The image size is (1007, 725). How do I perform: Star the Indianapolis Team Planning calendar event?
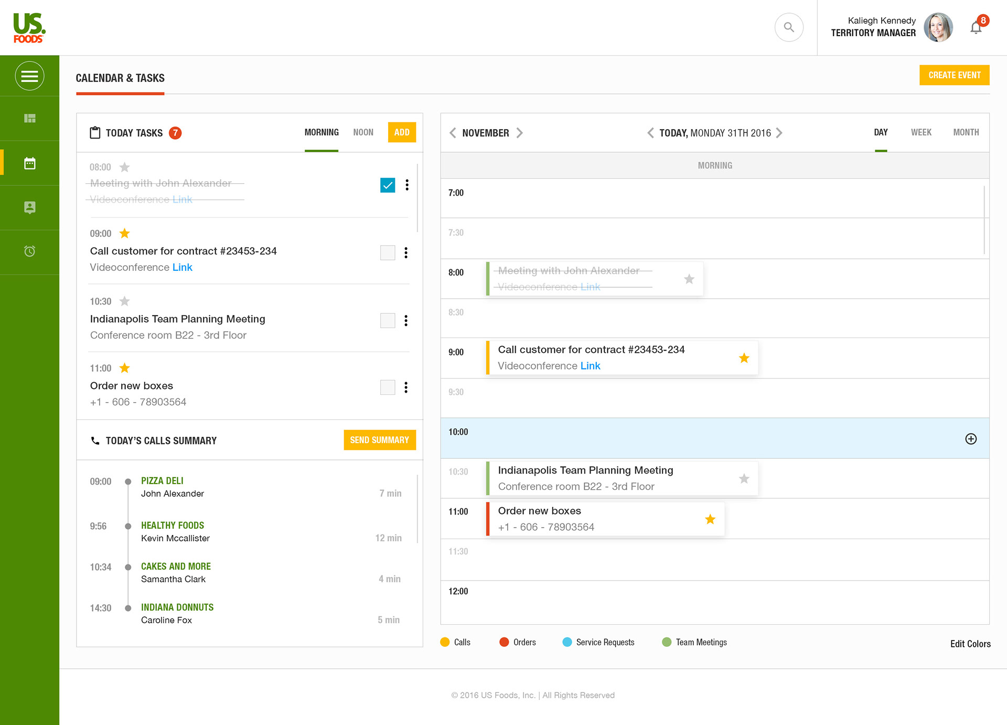(744, 479)
